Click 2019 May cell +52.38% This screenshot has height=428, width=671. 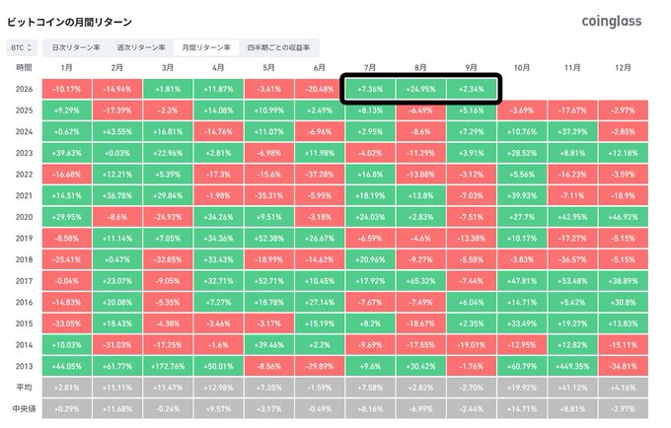[x=268, y=238]
